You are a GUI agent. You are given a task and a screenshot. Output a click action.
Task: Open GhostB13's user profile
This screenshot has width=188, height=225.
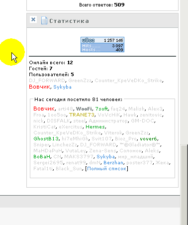(x=46, y=139)
